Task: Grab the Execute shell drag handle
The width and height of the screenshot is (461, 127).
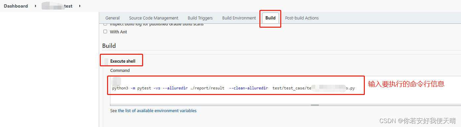Action: click(106, 61)
